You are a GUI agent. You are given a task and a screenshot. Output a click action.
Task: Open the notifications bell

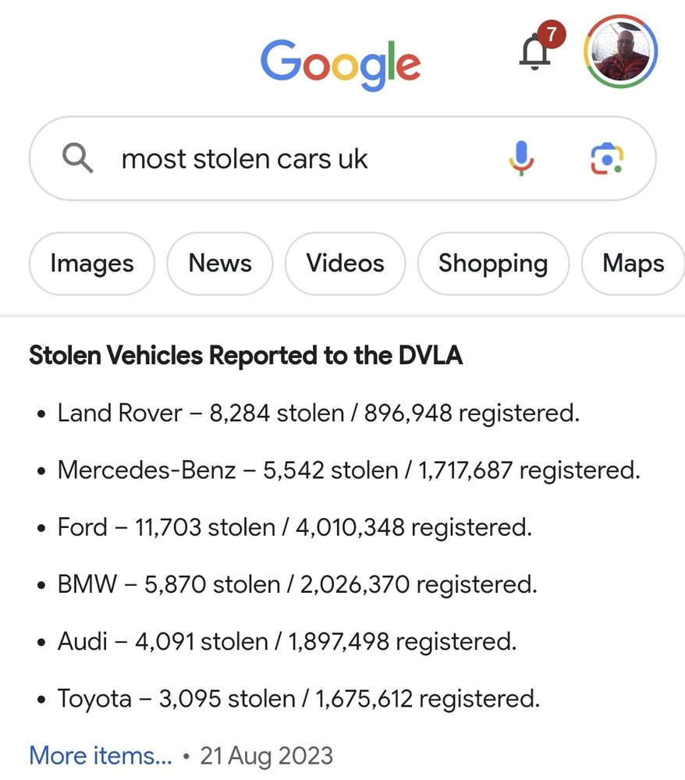tap(535, 52)
